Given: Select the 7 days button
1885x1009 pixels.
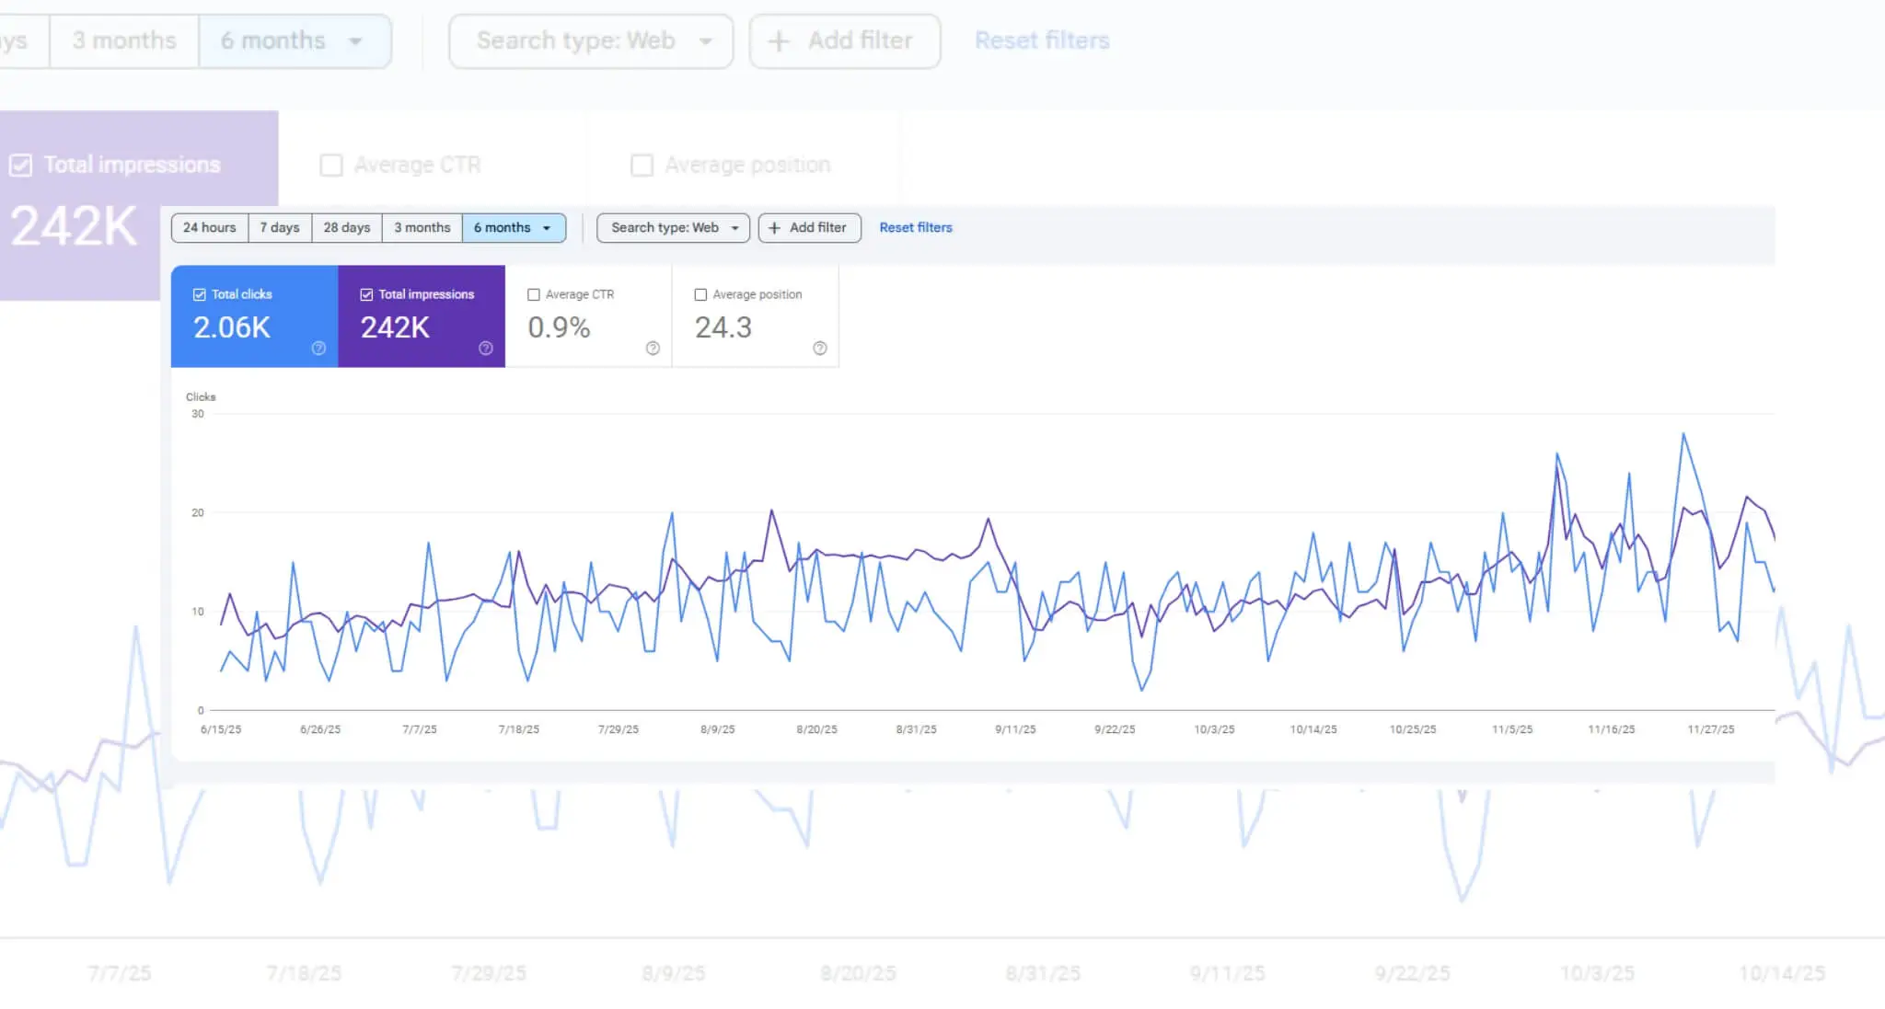Looking at the screenshot, I should [x=279, y=227].
